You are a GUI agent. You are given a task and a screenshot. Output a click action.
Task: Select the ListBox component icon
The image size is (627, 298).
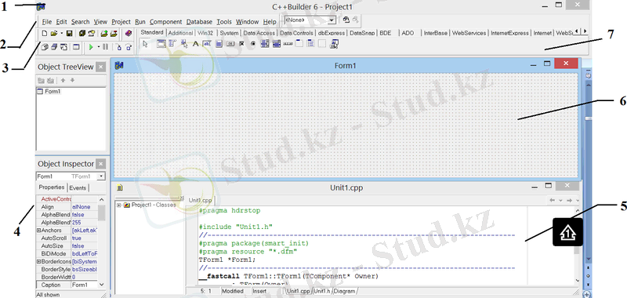click(265, 44)
